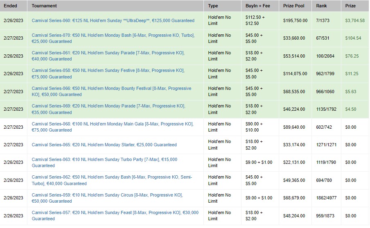Open Carnival Series-065 Monday Starter link
Image resolution: width=370 pixels, height=228 pixels.
(x=104, y=145)
